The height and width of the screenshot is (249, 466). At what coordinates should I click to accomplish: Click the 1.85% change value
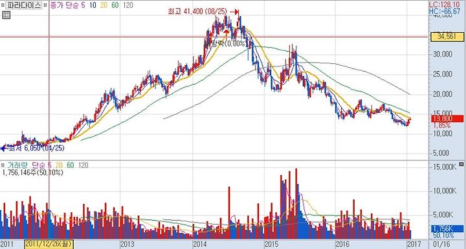coord(441,125)
